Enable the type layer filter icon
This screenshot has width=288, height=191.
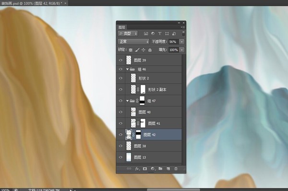point(160,34)
